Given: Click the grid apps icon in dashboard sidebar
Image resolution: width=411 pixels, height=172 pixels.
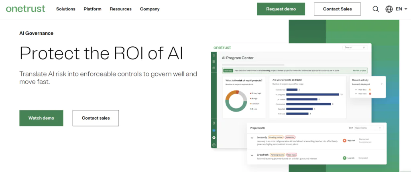Looking at the screenshot, I should (214, 62).
